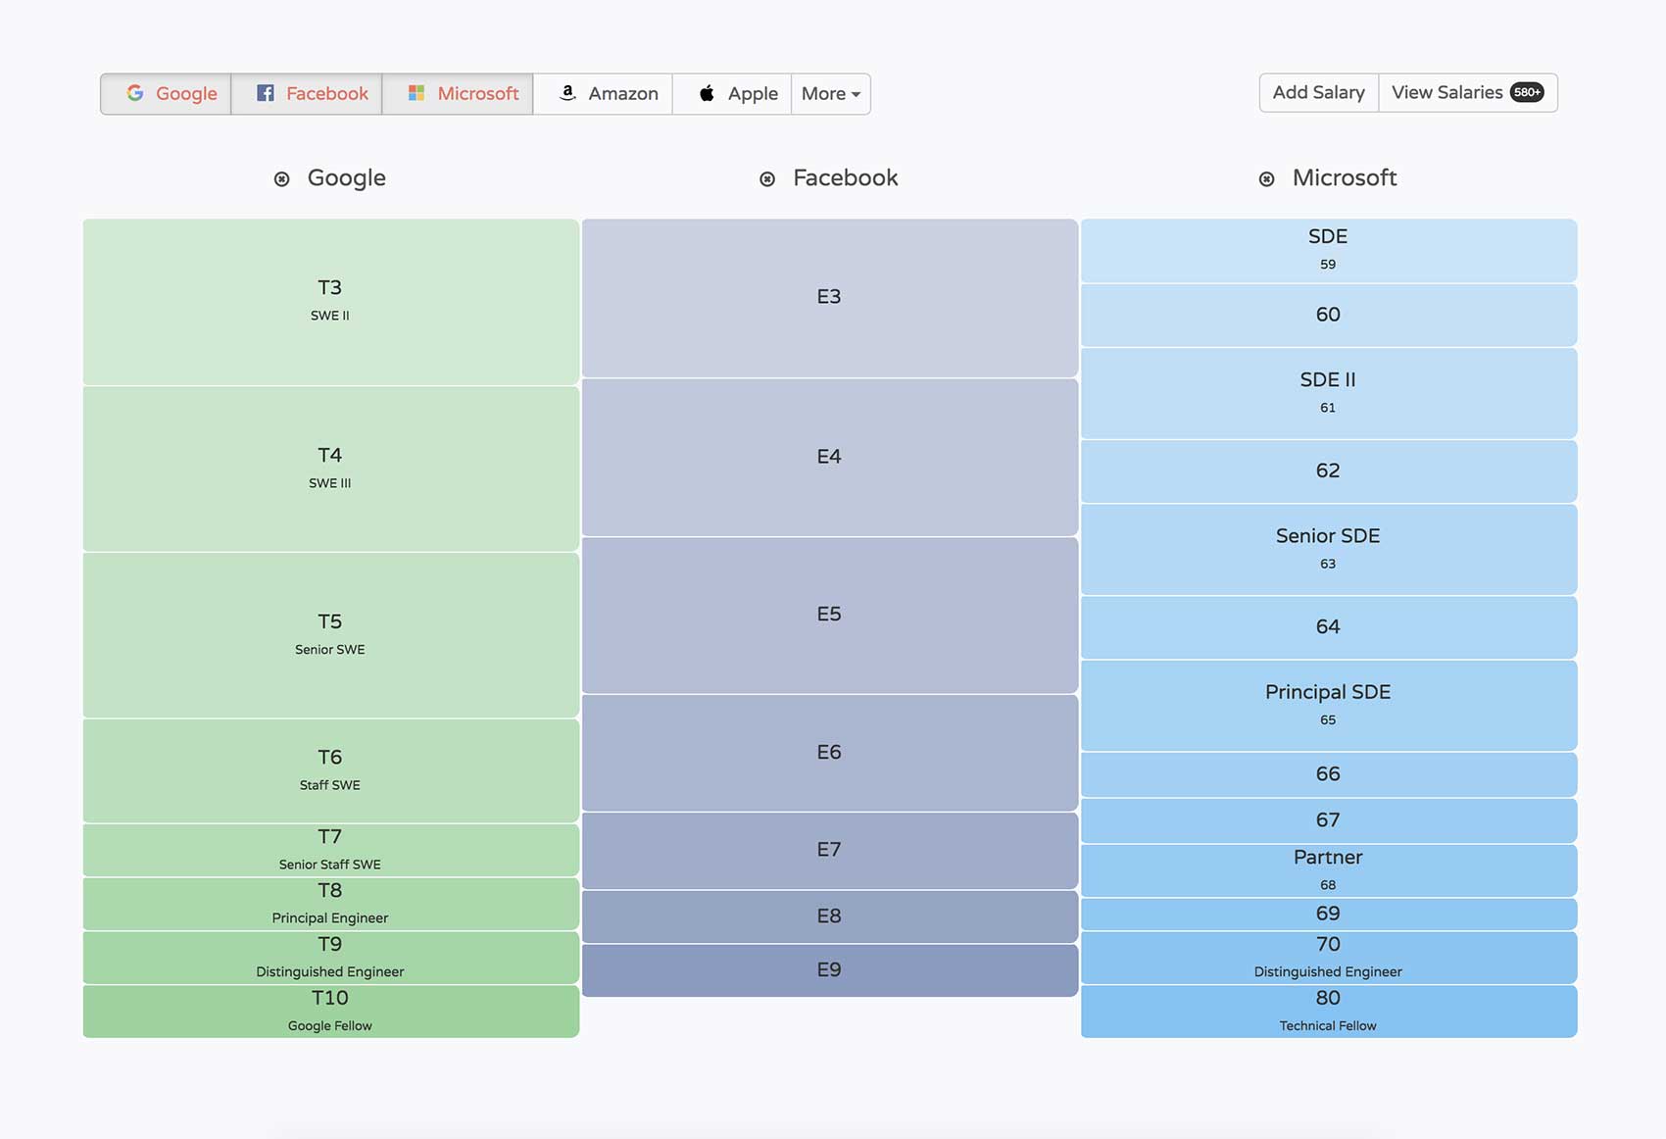Remove Google column using its circle-x icon
This screenshot has height=1139, width=1666.
(x=282, y=179)
